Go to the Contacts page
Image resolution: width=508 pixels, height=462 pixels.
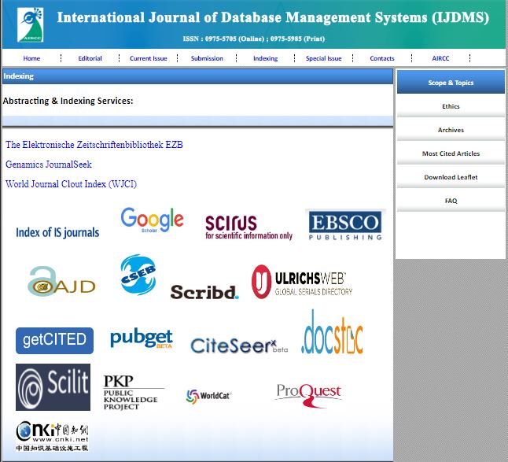(382, 58)
